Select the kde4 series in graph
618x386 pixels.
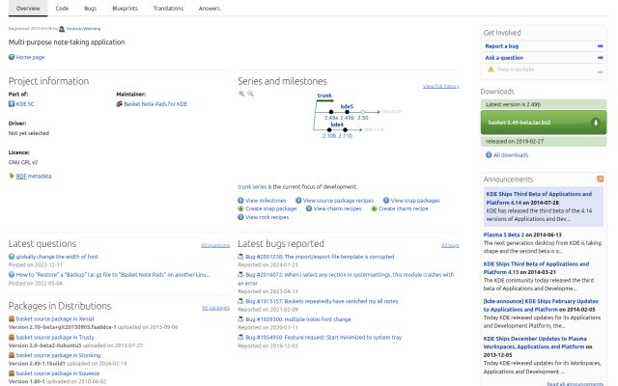click(337, 124)
